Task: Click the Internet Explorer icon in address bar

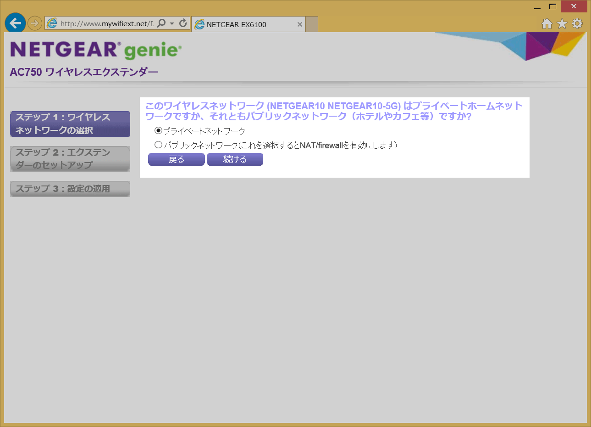Action: coord(52,23)
